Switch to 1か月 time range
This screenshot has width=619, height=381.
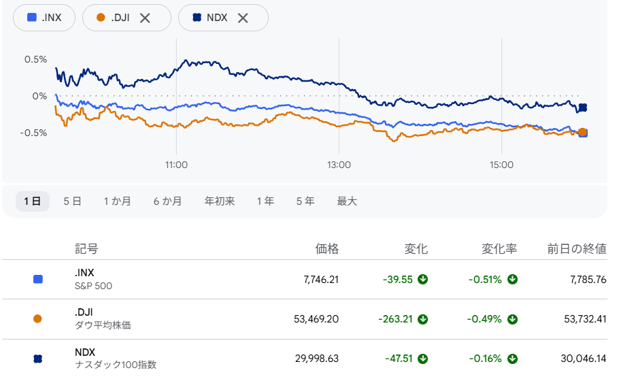pyautogui.click(x=117, y=201)
